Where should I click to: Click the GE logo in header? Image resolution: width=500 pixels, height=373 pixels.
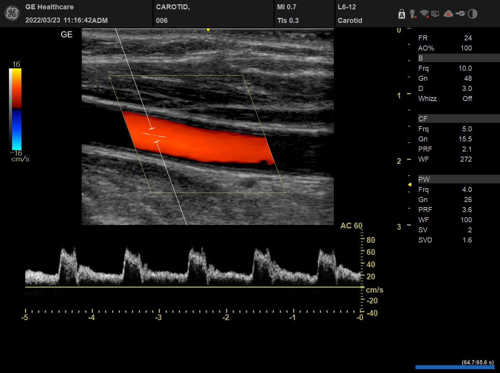coord(12,14)
